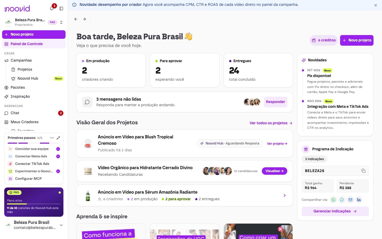The image size is (382, 239).
Task: Open the Conectar TikTok Ads step
Action: [34, 164]
